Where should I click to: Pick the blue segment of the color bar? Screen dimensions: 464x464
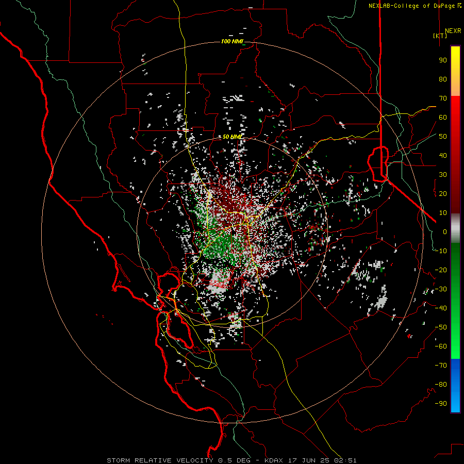455,386
